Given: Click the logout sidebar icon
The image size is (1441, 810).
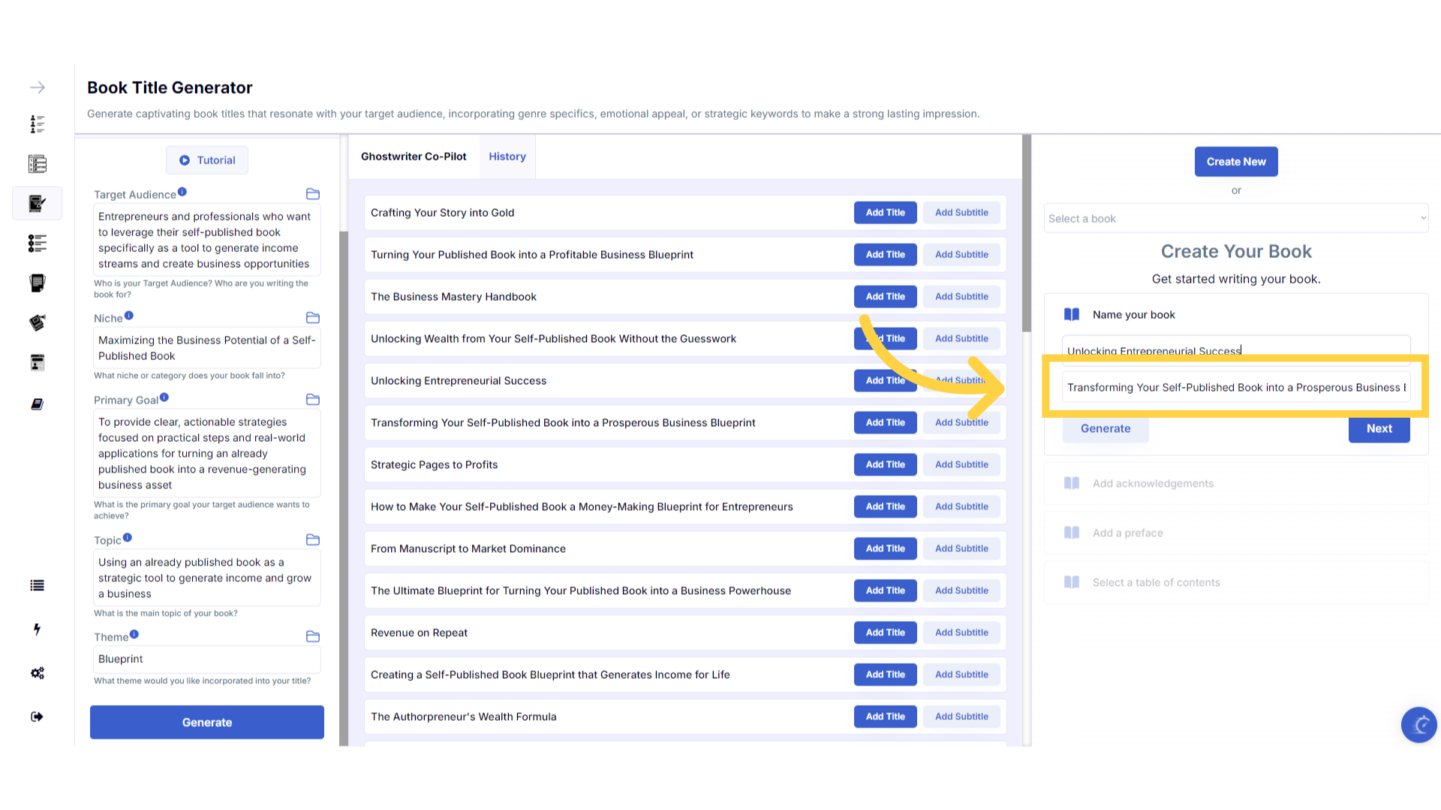Looking at the screenshot, I should tap(37, 716).
